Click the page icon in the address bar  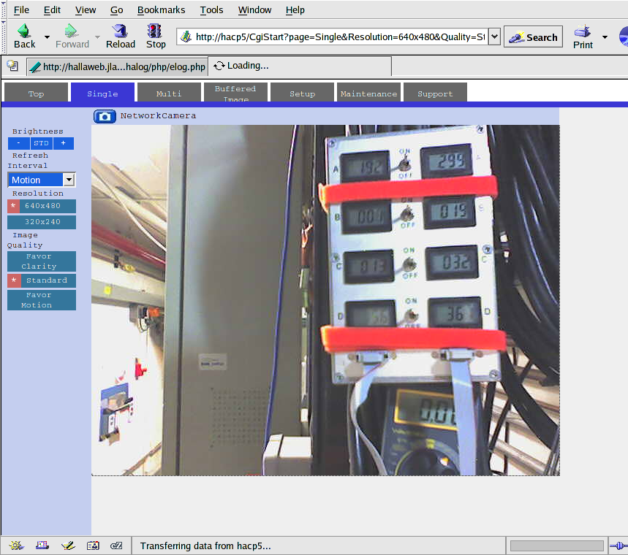pos(186,37)
